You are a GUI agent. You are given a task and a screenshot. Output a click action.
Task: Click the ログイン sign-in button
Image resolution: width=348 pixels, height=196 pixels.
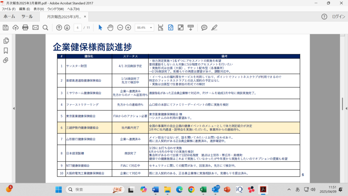click(x=338, y=17)
